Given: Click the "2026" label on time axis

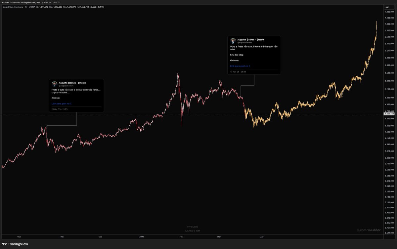Looking at the screenshot, I should coord(142,237).
